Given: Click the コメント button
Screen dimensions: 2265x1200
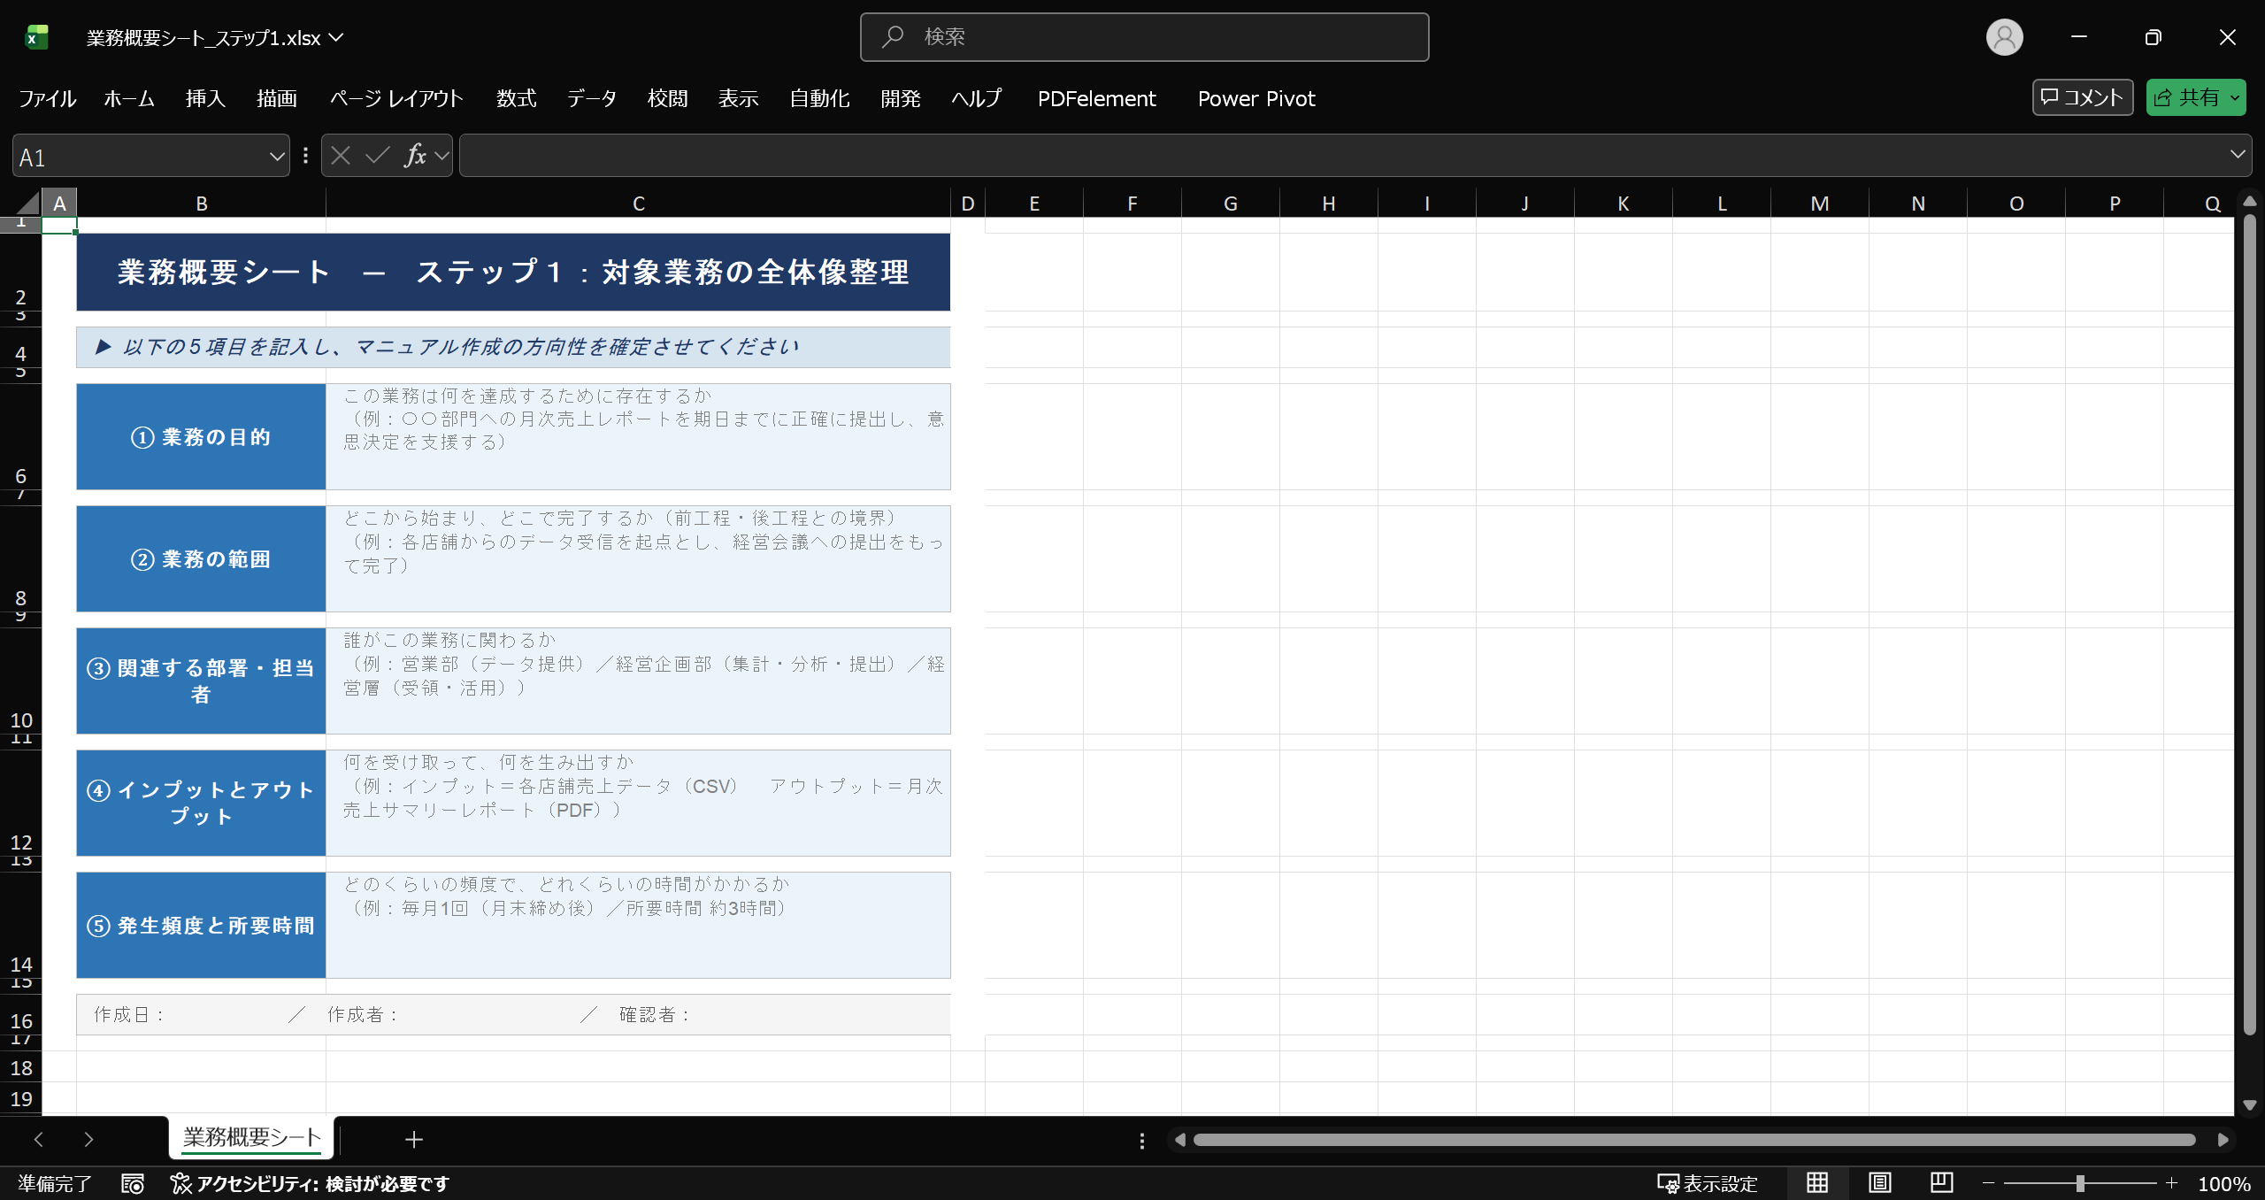Looking at the screenshot, I should [x=2082, y=97].
